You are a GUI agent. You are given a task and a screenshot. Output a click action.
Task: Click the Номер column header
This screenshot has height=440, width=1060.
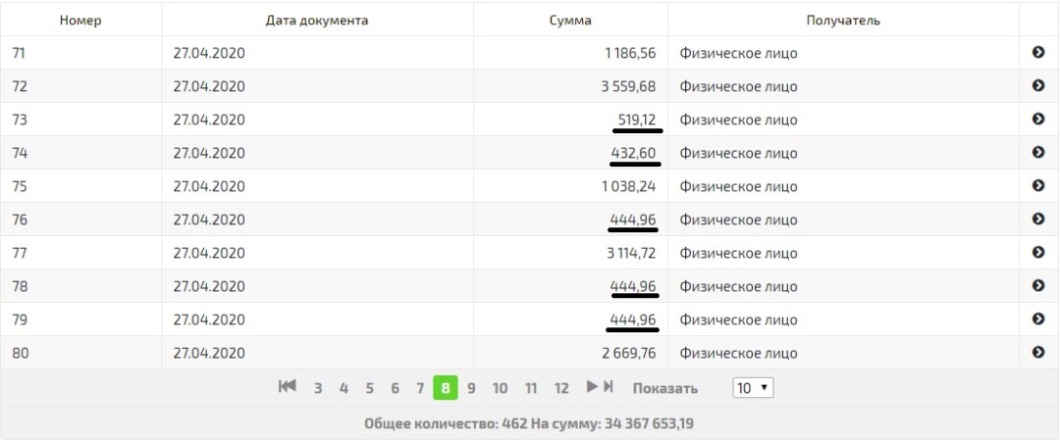click(x=80, y=20)
